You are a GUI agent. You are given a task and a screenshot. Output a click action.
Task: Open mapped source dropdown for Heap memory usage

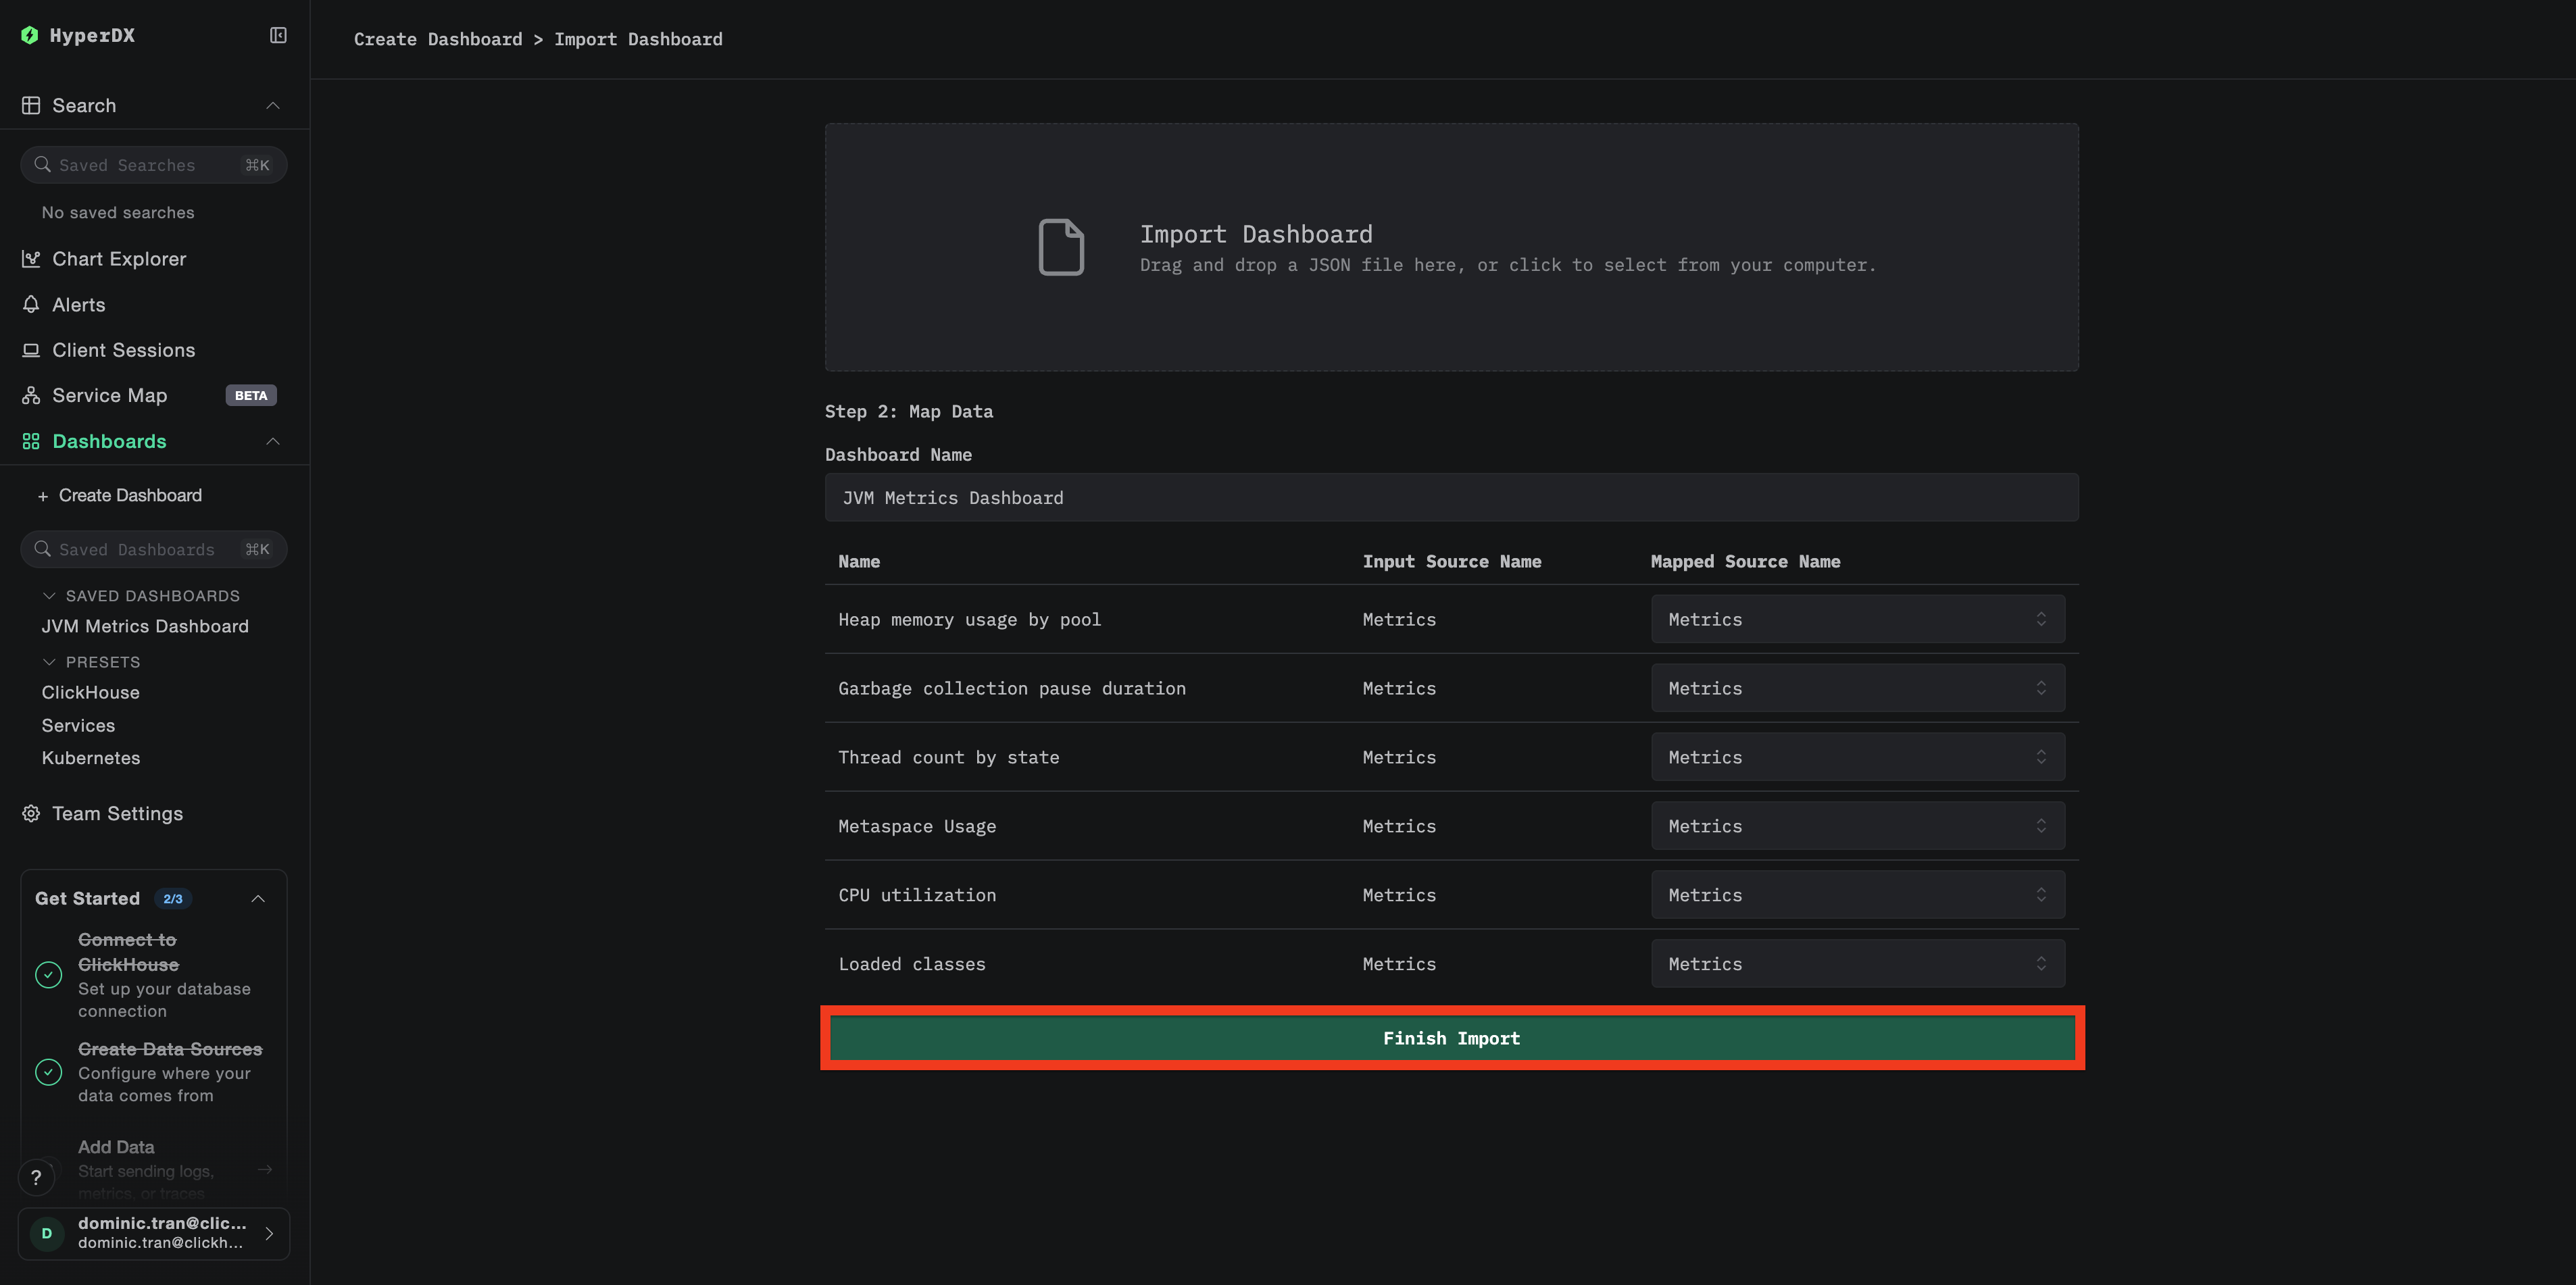(x=1857, y=620)
